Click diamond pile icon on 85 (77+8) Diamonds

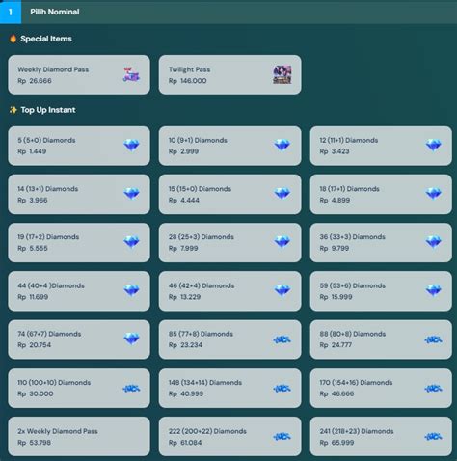(282, 339)
